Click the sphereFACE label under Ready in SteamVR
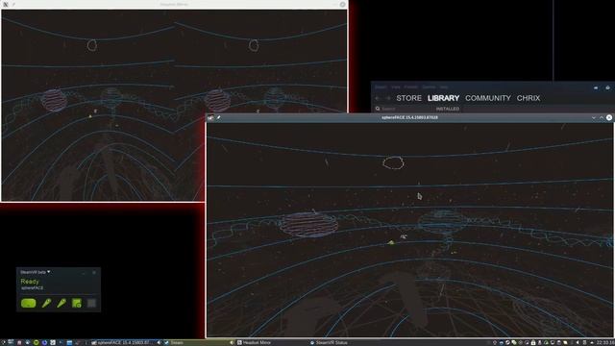Viewport: 615px width, 346px height. (32, 288)
